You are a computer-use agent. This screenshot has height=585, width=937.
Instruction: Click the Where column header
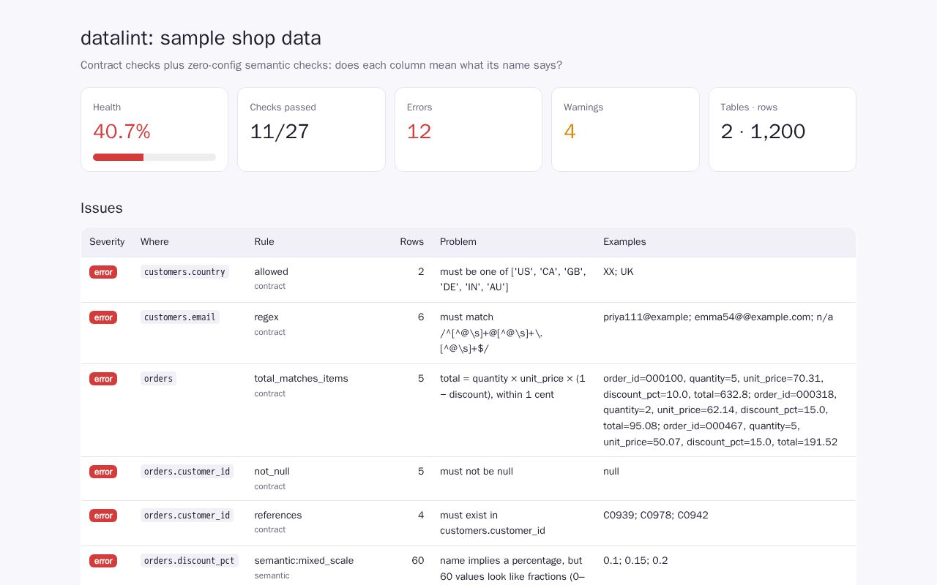[x=154, y=242]
